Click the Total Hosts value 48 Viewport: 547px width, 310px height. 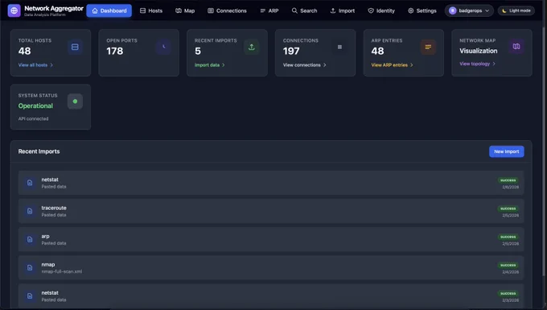[x=24, y=51]
